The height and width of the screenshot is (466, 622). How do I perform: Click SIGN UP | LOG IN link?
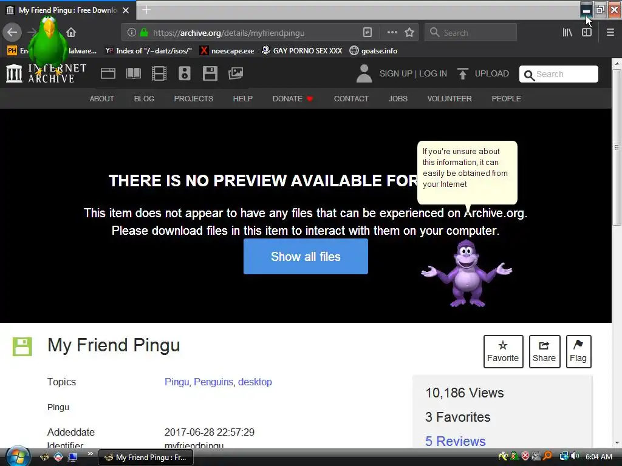(413, 73)
